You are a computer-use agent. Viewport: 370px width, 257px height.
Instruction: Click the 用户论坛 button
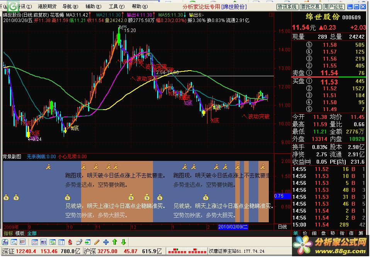click(x=333, y=7)
